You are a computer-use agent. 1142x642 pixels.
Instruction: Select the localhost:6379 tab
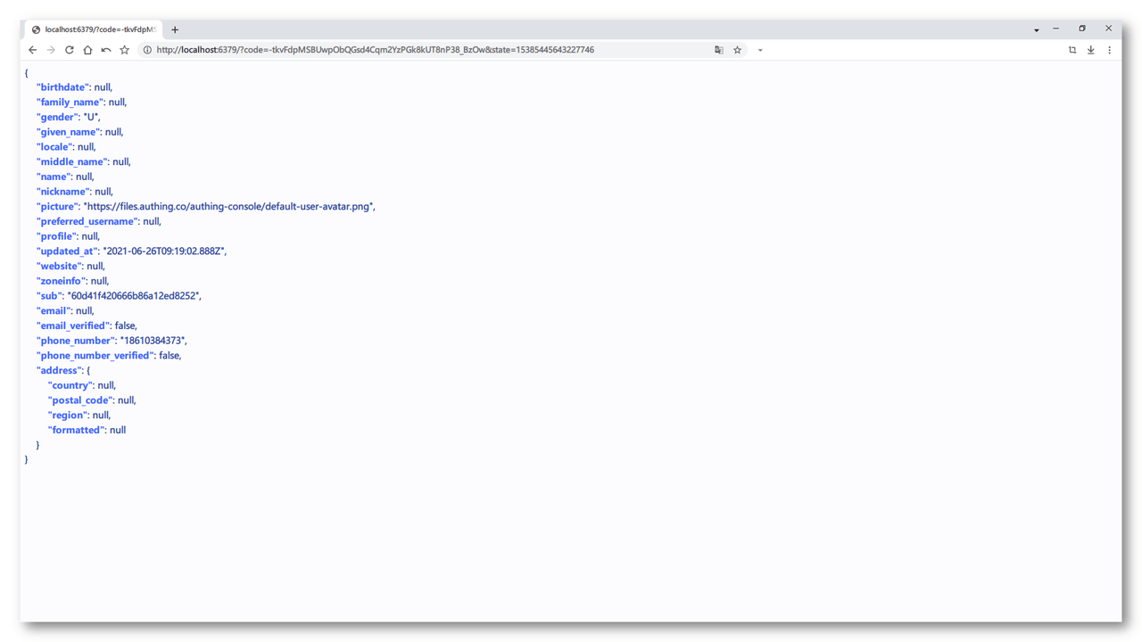[94, 29]
